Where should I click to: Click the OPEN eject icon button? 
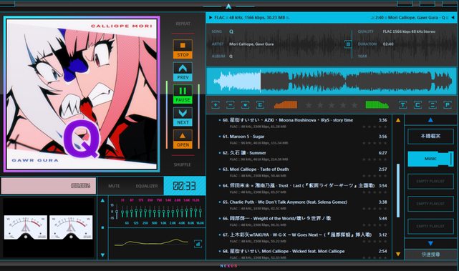click(183, 139)
